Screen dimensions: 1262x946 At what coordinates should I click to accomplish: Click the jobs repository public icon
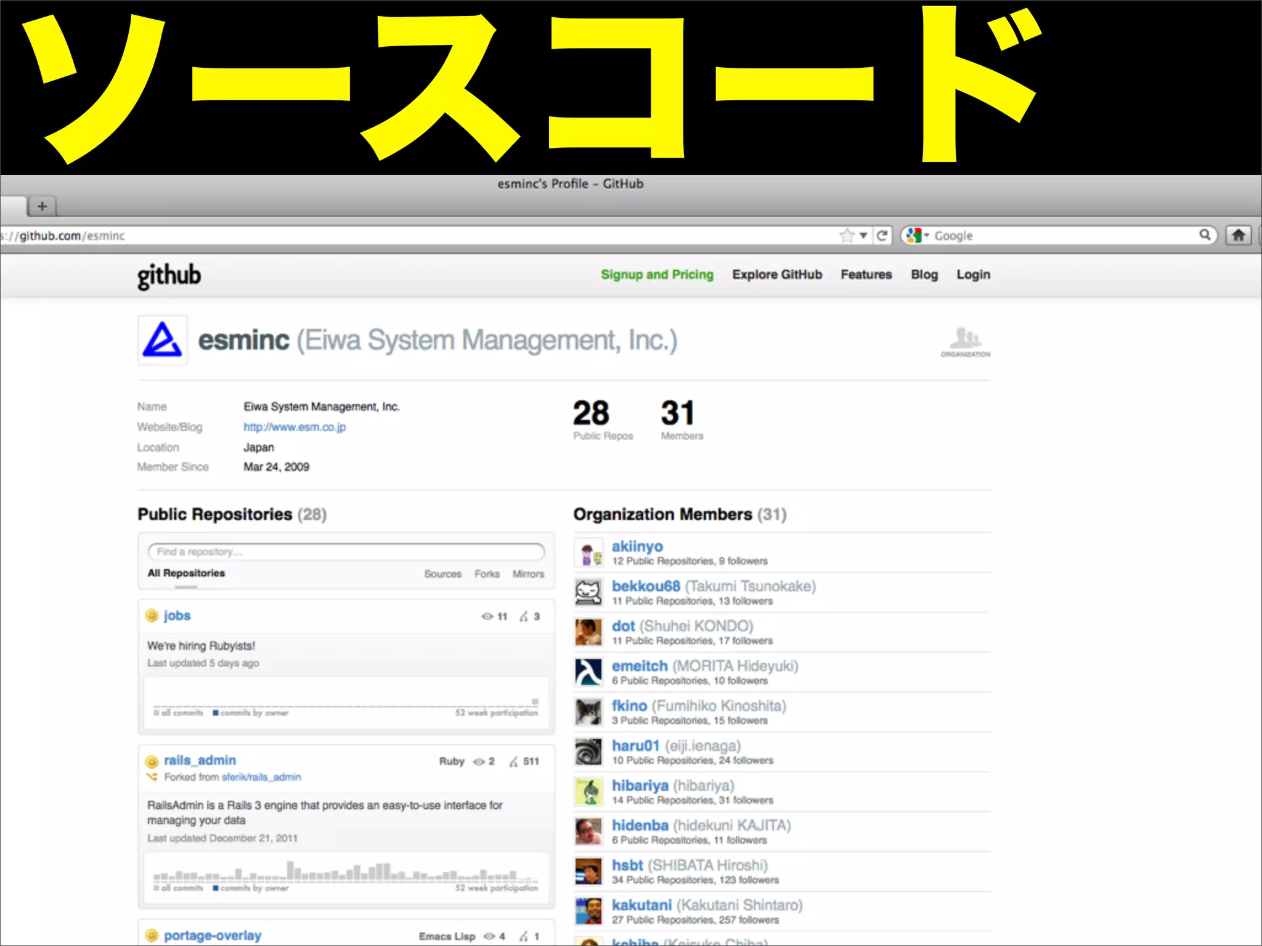pos(152,615)
